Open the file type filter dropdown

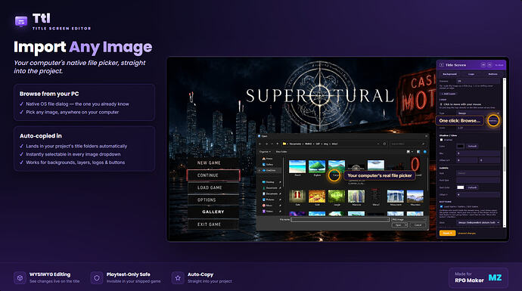click(x=409, y=219)
